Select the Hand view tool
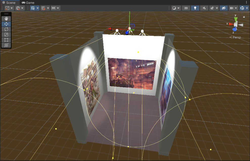 click(6, 19)
